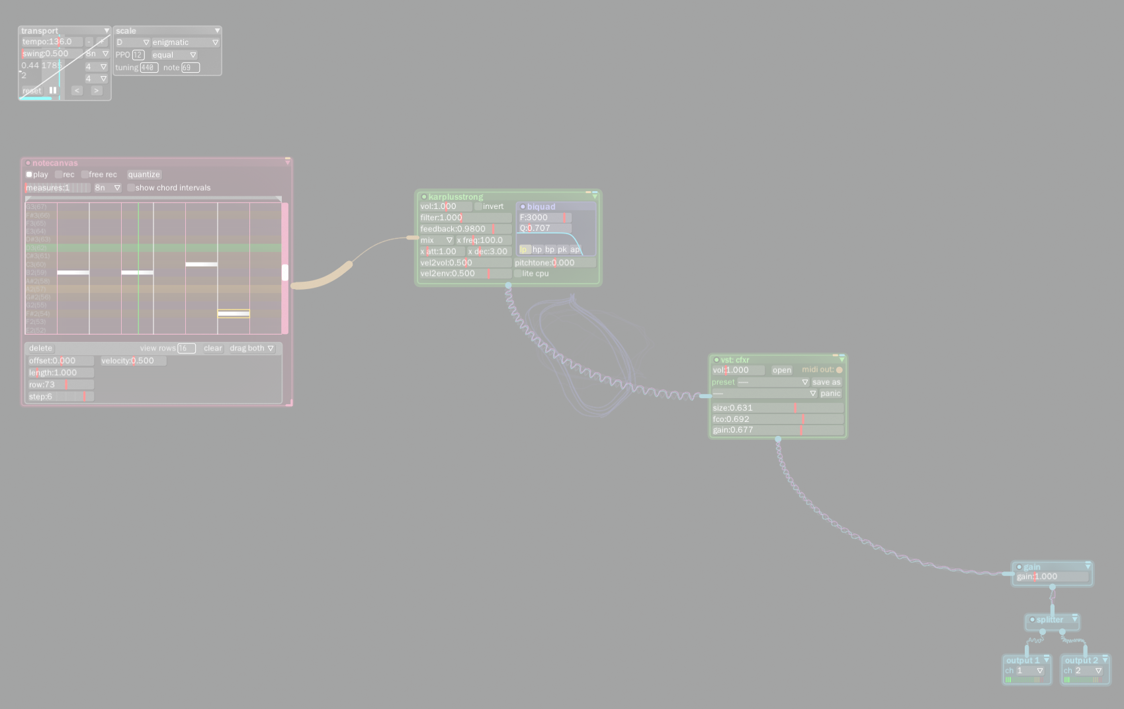Open the swing interval 8n dropdown in transport

[97, 54]
